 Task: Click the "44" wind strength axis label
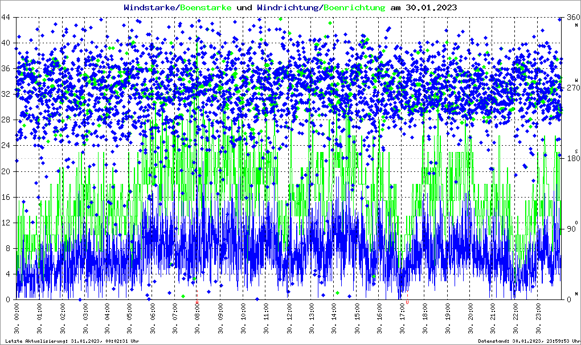[5, 17]
